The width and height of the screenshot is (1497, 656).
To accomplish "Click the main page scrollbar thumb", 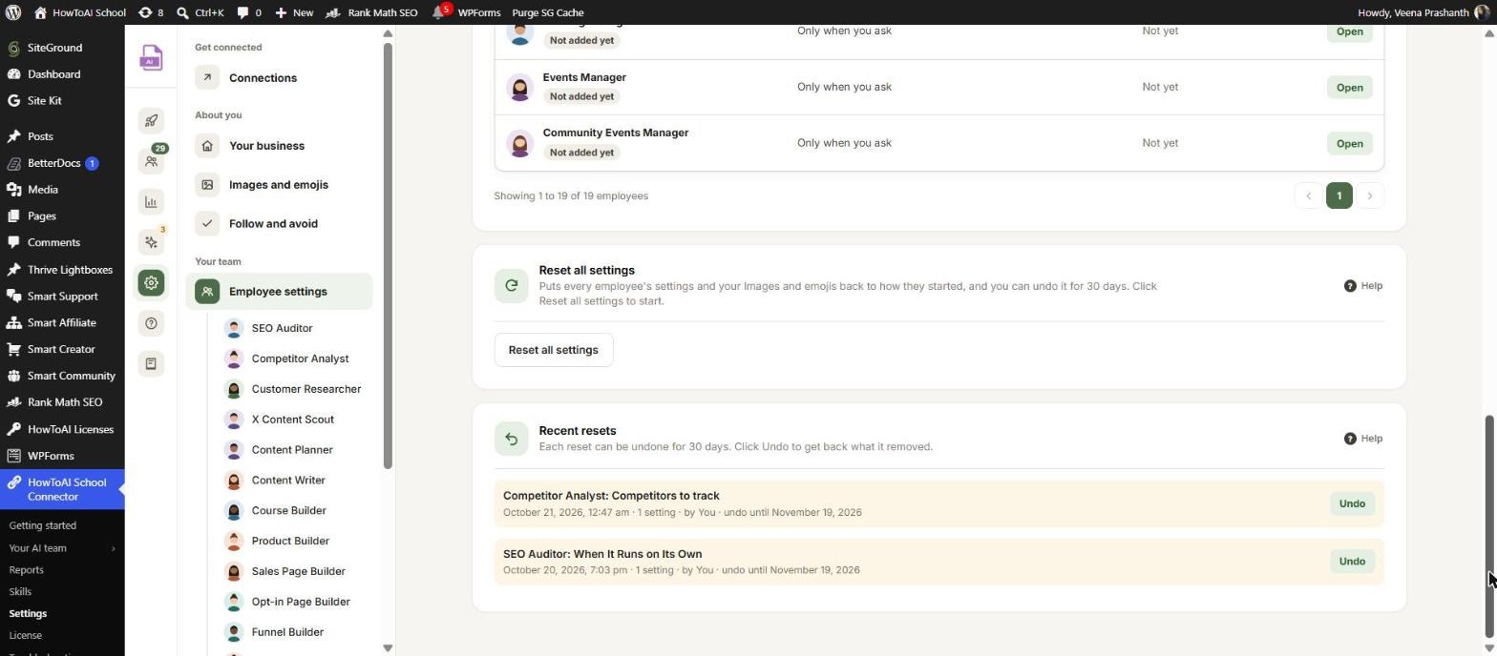I will point(1488,526).
